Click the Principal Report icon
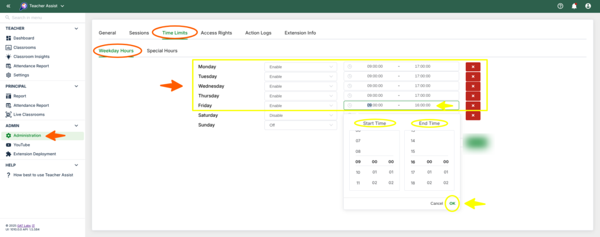Screen dimensions: 600x237 click(x=8, y=96)
